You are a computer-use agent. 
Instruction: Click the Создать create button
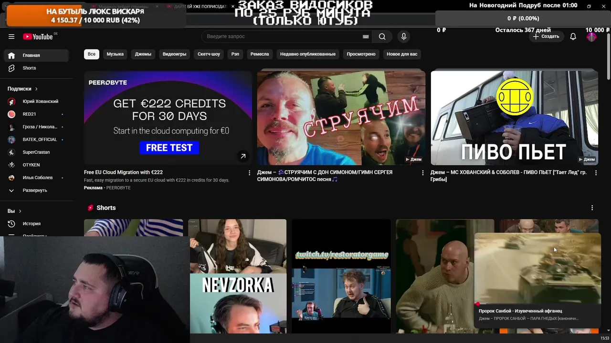pos(546,37)
